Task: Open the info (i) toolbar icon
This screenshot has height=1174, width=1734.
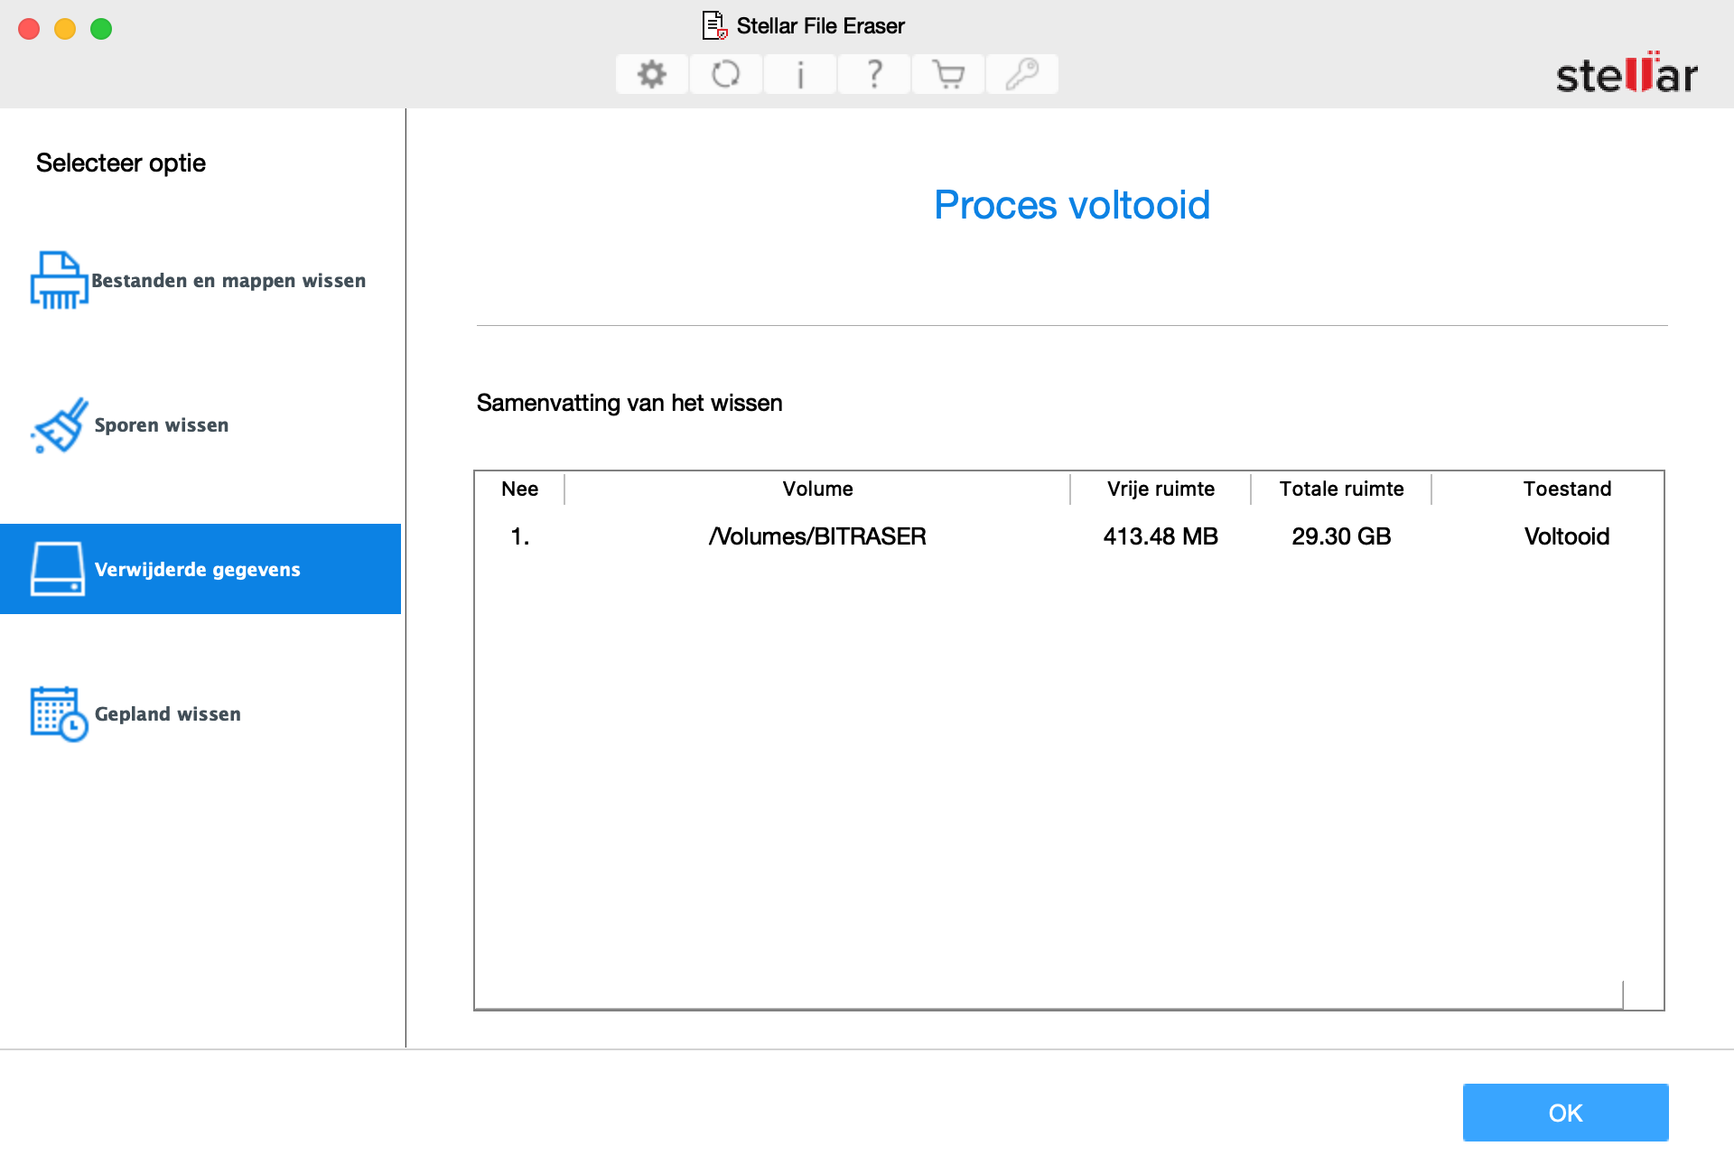Action: pos(800,74)
